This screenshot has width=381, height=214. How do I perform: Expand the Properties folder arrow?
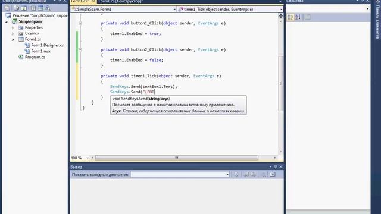click(13, 28)
